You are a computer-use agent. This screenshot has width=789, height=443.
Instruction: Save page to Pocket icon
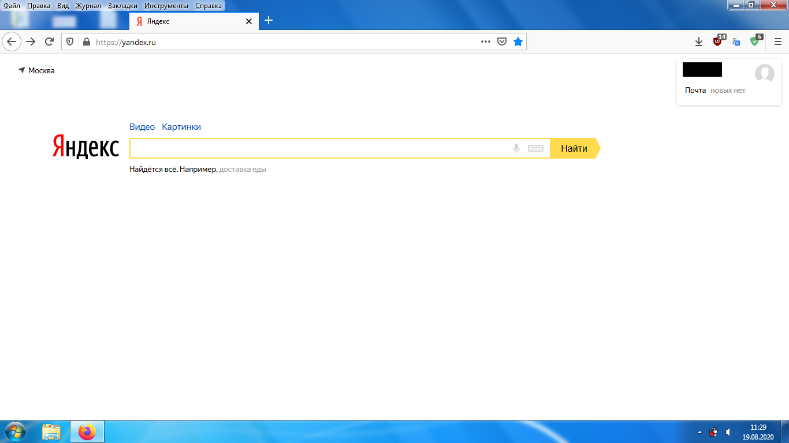pyautogui.click(x=502, y=42)
